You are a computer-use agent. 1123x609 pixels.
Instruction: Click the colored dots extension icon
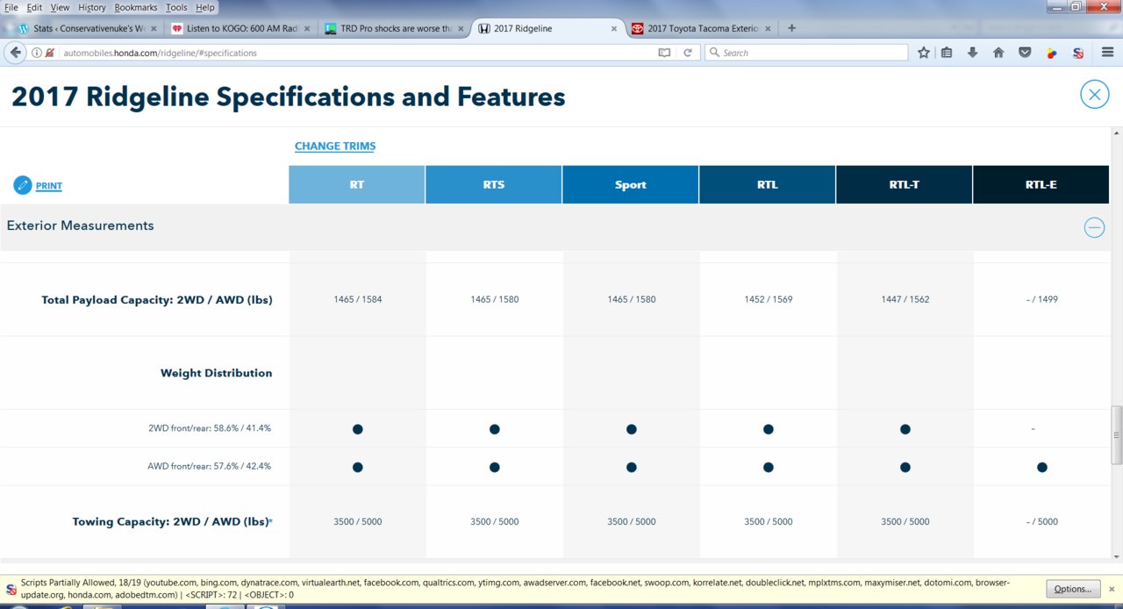pyautogui.click(x=1052, y=53)
